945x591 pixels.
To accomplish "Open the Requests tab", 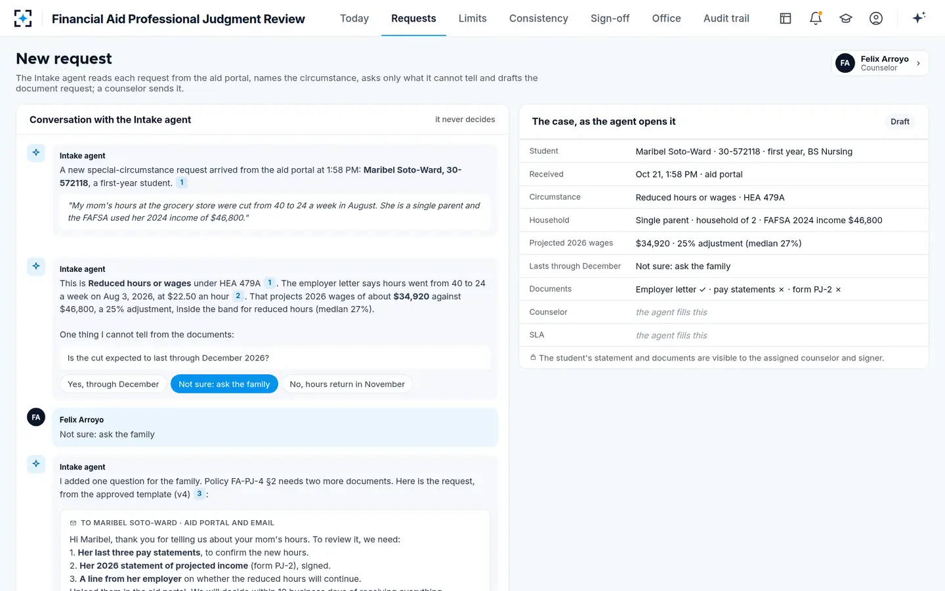I will pyautogui.click(x=413, y=18).
